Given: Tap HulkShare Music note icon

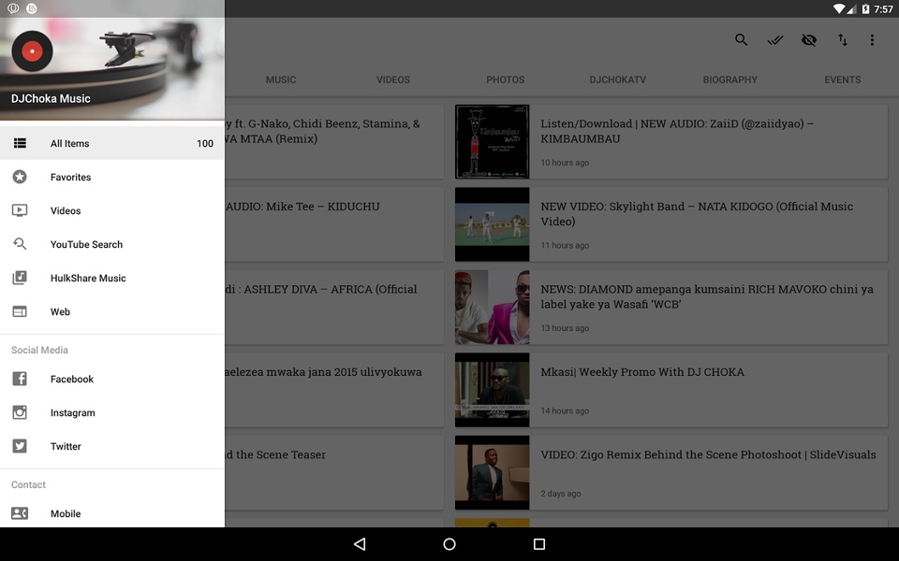Looking at the screenshot, I should coord(20,279).
